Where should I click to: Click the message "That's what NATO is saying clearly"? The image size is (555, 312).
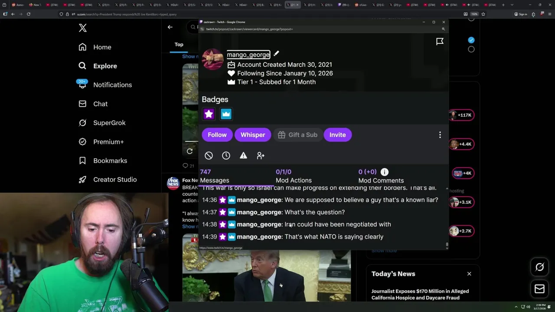334,237
